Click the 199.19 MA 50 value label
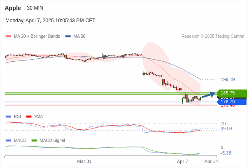This screenshot has width=248, height=168. point(227,79)
